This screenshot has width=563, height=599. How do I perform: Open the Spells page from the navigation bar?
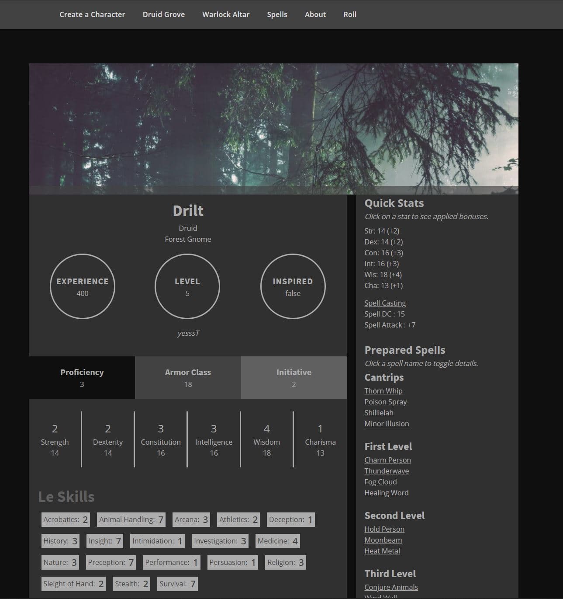tap(277, 14)
